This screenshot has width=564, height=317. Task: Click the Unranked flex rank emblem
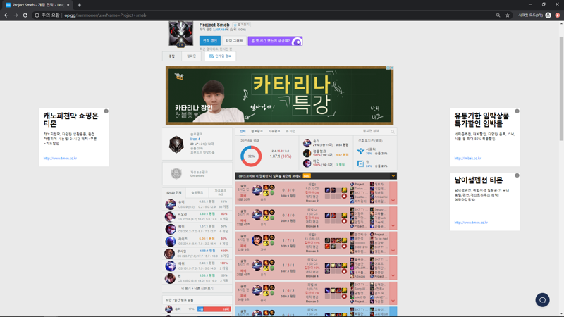176,173
